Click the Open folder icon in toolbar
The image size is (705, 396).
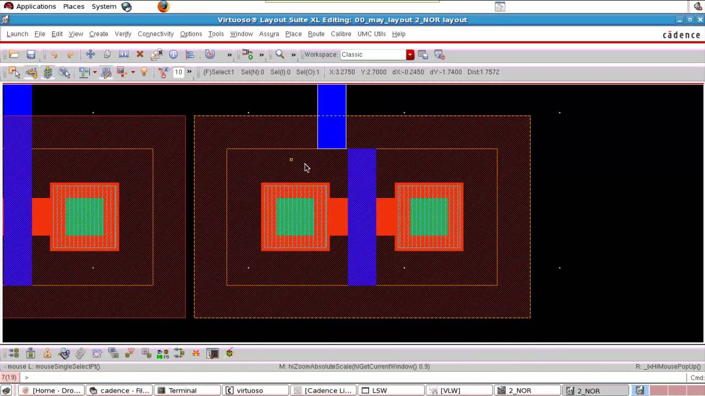(x=14, y=54)
